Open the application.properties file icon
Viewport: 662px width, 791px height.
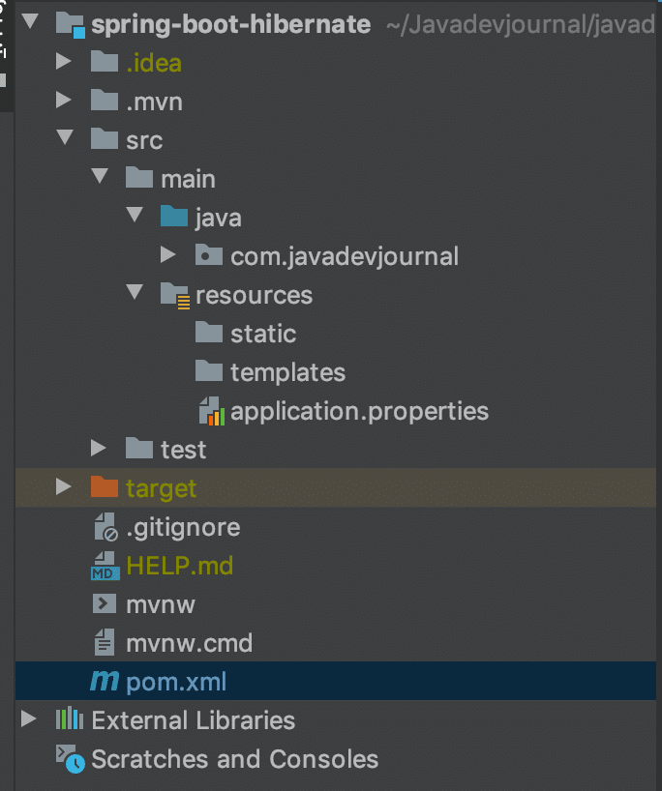coord(212,411)
